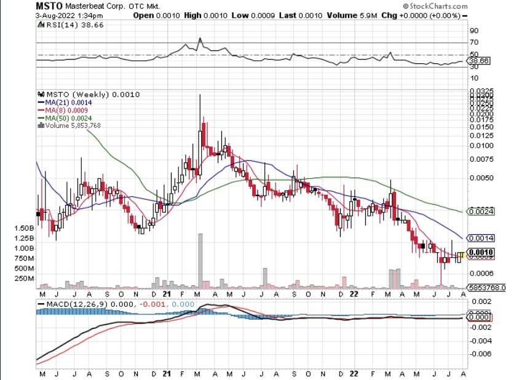Click the 70 level on RSI axis
527x380 pixels.
point(474,42)
